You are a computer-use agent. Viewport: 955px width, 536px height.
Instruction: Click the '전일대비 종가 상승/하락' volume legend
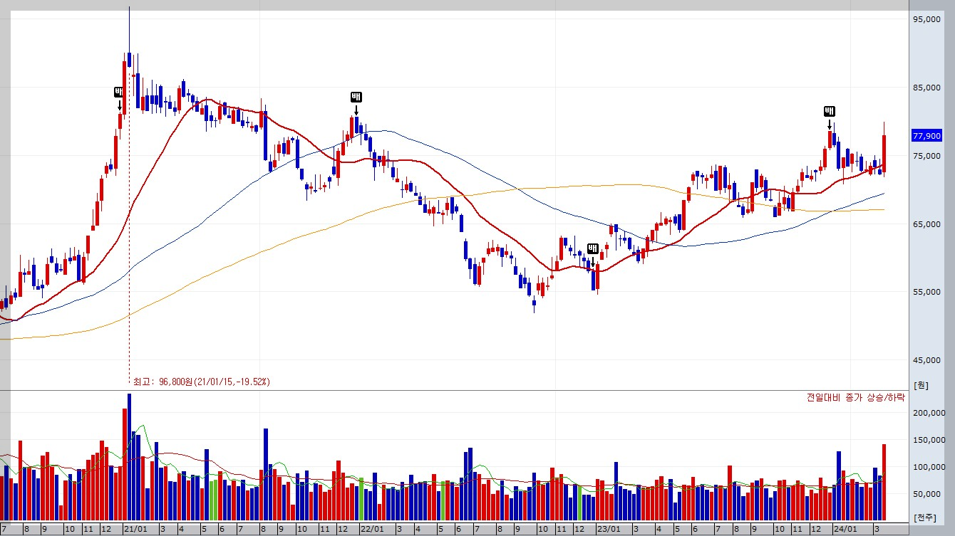tap(855, 397)
